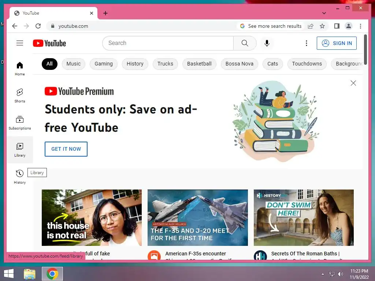The image size is (375, 281).
Task: Click the SIGN IN button
Action: (337, 43)
